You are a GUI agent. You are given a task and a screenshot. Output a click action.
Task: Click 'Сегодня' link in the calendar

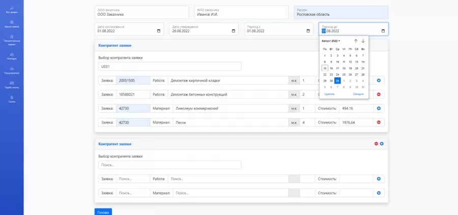pyautogui.click(x=359, y=94)
